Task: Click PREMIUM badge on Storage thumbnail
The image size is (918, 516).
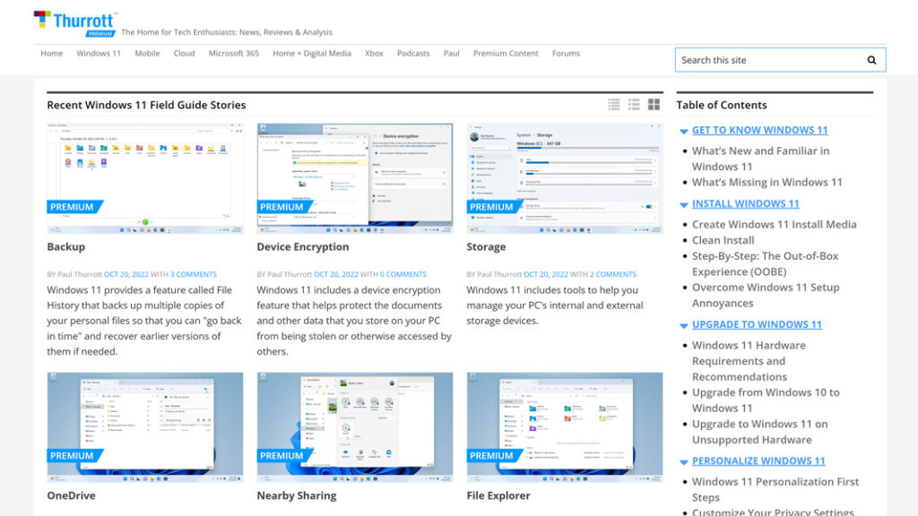Action: click(x=495, y=207)
